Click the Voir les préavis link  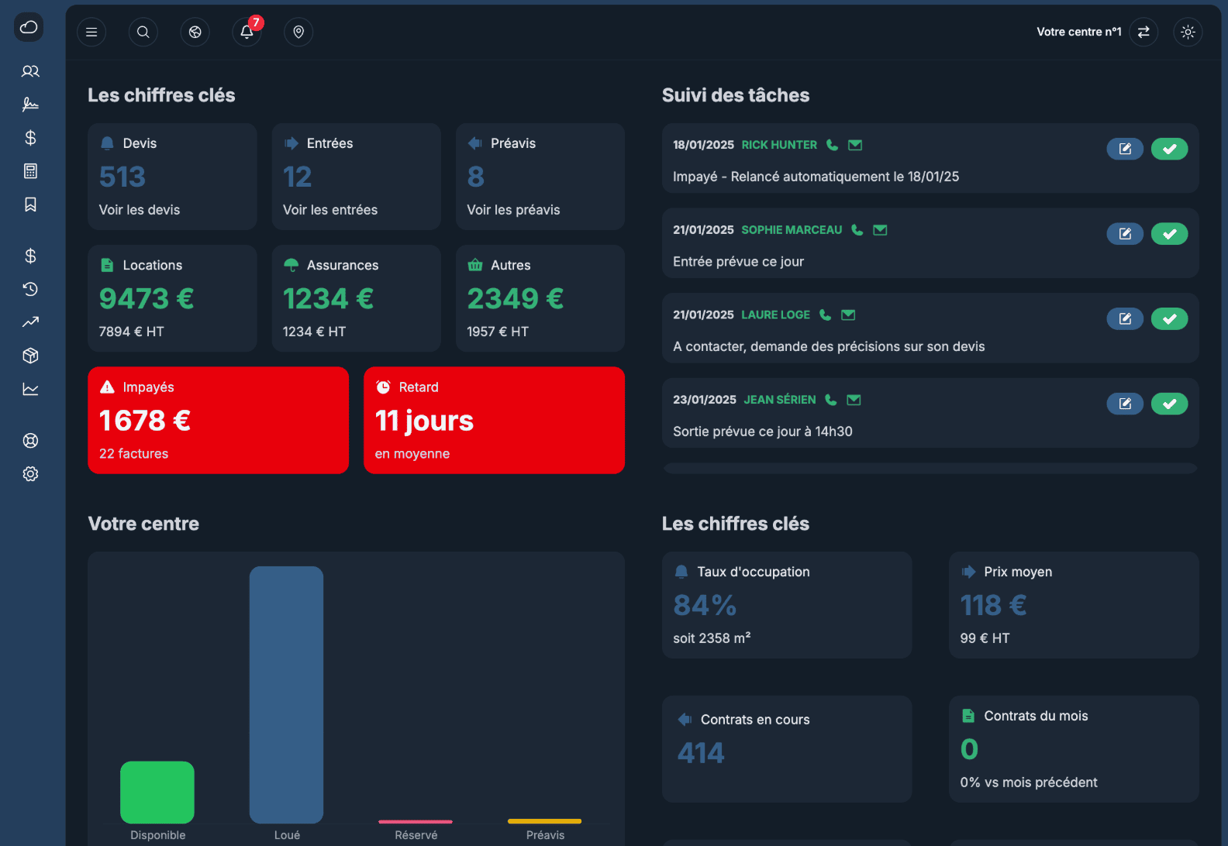(513, 210)
